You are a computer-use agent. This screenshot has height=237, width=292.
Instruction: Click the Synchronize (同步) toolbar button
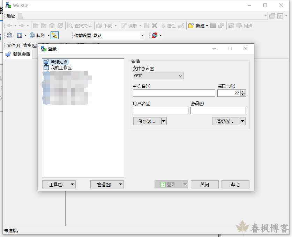pos(244,26)
